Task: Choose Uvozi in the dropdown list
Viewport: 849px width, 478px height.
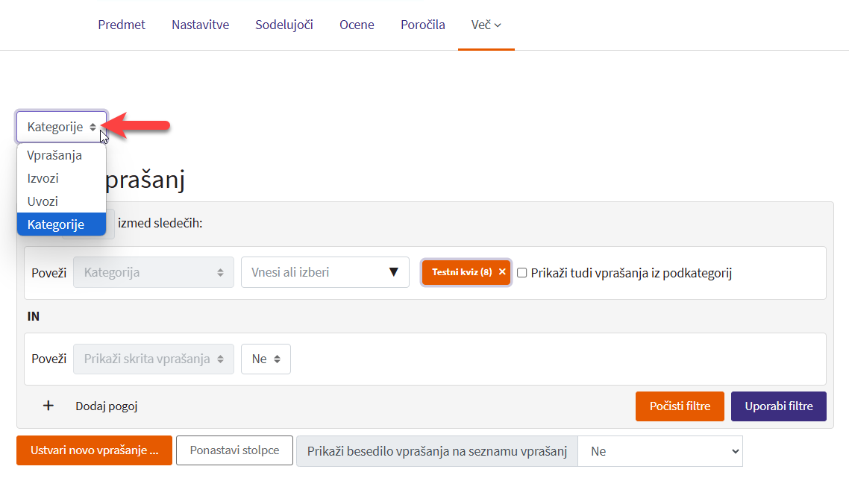Action: (43, 201)
